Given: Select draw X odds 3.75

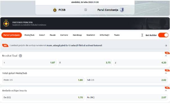Looking at the screenshot, I should 85,63.
